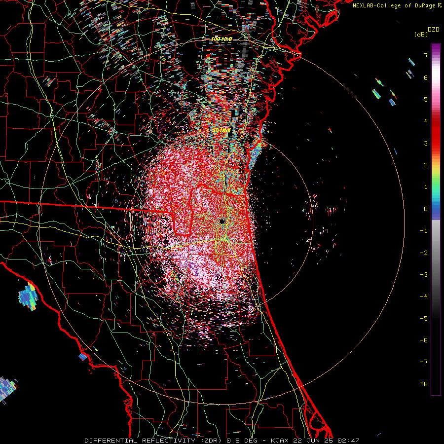Click the positive 6 value on the color scale
Screen dimensions: 444x444
(426, 77)
